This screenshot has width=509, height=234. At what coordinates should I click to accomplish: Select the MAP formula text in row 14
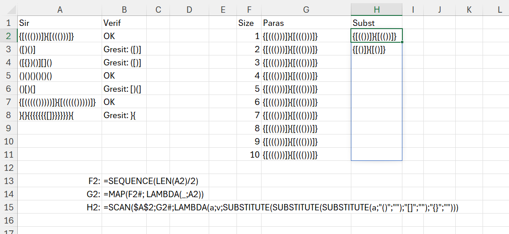coord(154,194)
